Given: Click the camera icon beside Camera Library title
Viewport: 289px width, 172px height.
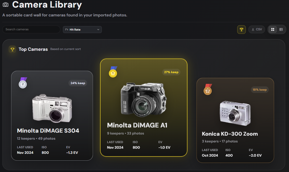Looking at the screenshot, I should (x=6, y=5).
